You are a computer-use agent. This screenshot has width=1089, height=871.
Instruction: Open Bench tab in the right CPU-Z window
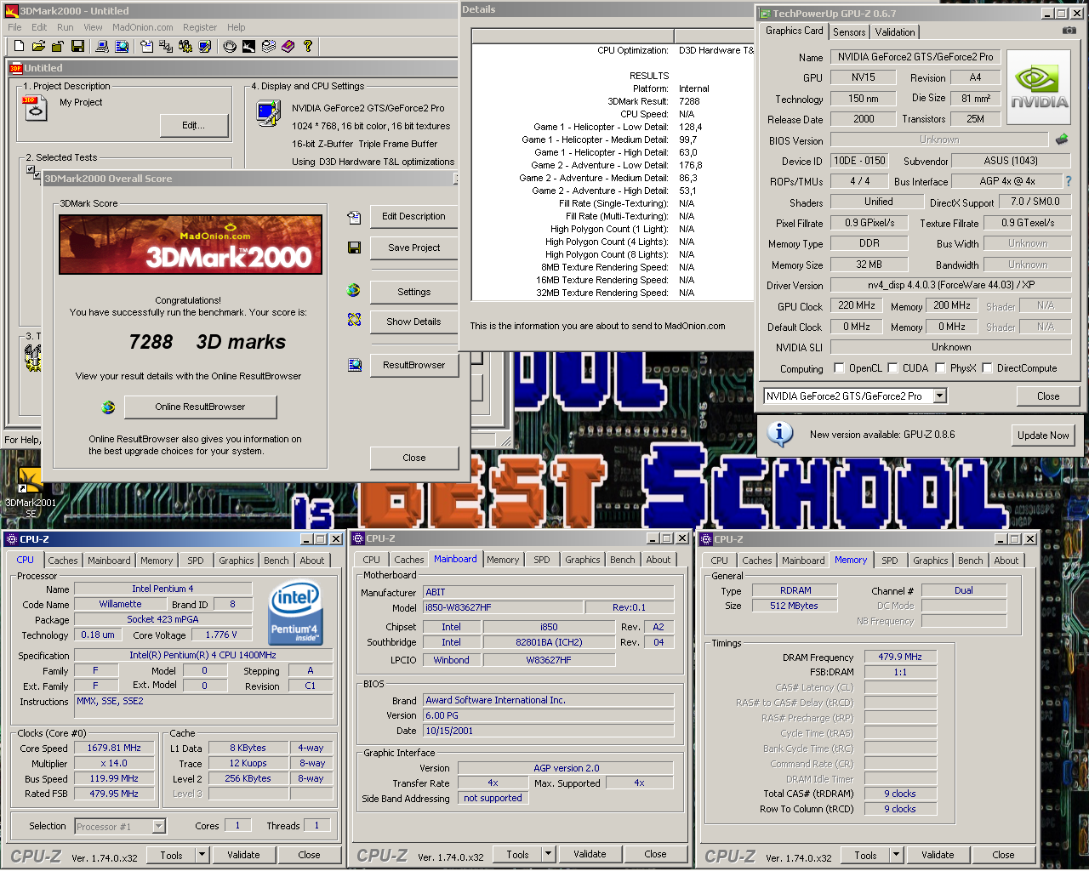[971, 561]
